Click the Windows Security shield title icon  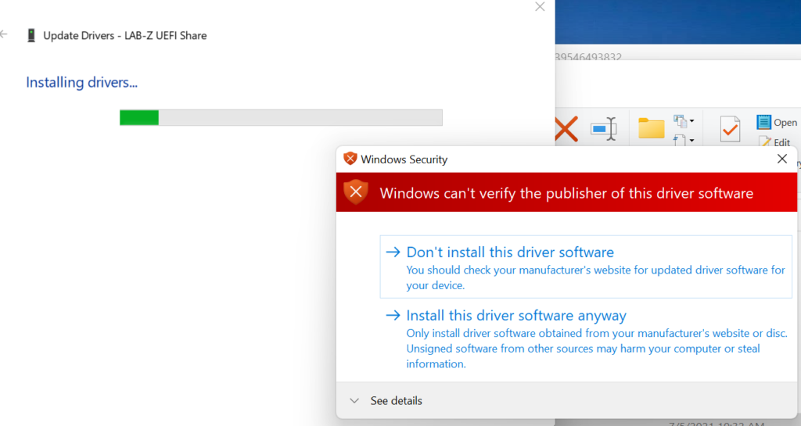[350, 159]
